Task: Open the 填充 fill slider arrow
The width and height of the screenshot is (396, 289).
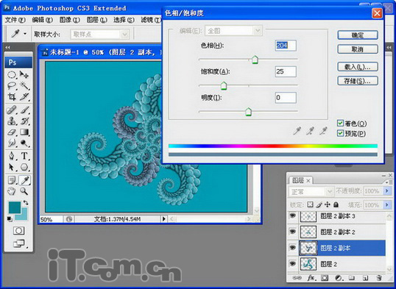Action: tap(386, 204)
